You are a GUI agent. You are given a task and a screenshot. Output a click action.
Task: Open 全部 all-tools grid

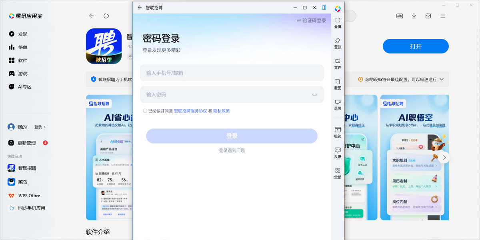point(338,173)
